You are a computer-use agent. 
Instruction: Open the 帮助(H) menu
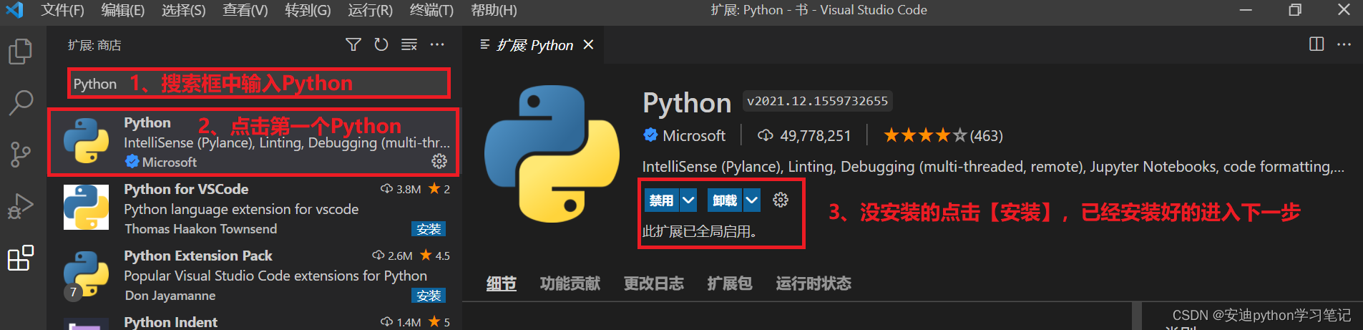(494, 10)
